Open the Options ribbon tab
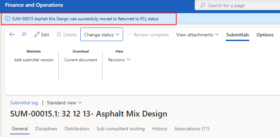This screenshot has width=280, height=137. tap(265, 35)
